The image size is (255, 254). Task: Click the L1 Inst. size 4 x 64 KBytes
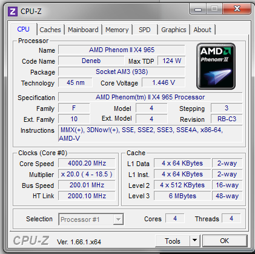pos(182,174)
